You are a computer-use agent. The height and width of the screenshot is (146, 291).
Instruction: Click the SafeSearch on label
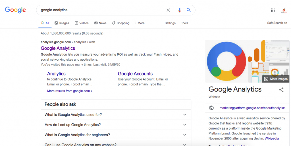click(277, 23)
